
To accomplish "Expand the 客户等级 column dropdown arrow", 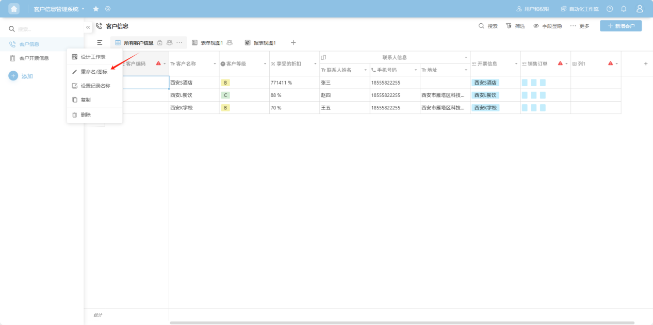I will [265, 63].
